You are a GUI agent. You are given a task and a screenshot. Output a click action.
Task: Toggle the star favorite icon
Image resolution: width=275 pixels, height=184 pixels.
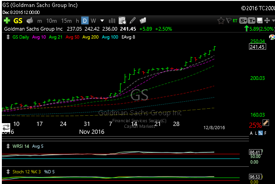click(221, 20)
